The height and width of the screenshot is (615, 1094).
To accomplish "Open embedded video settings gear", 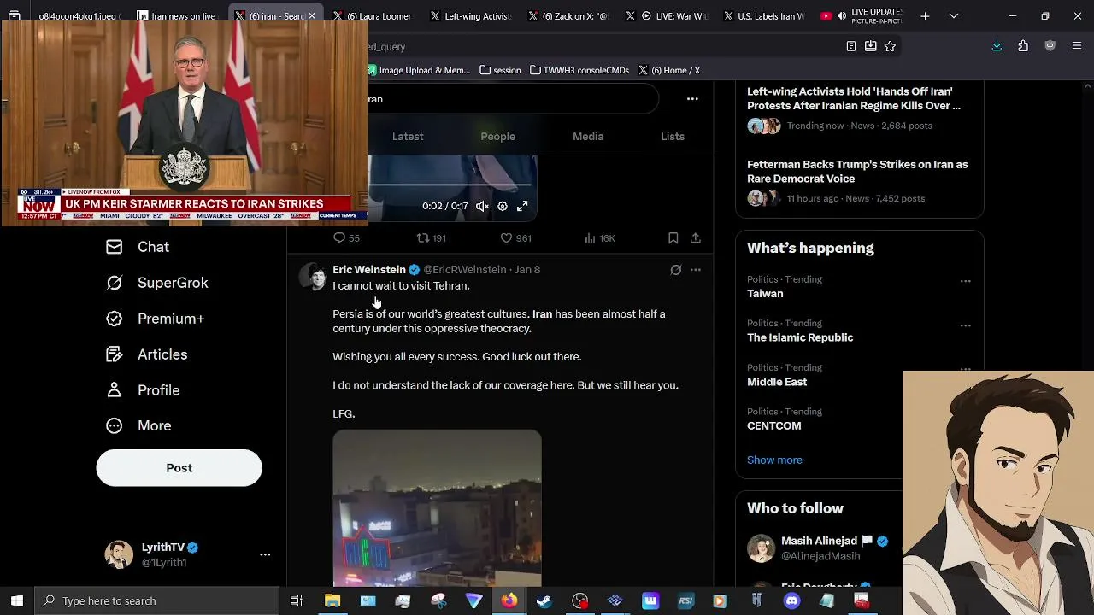I will [503, 206].
